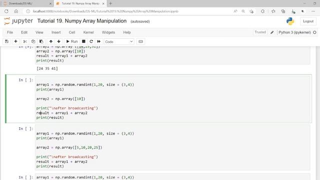
Task: Add this page to favorites star icon
Action: click(x=251, y=11)
